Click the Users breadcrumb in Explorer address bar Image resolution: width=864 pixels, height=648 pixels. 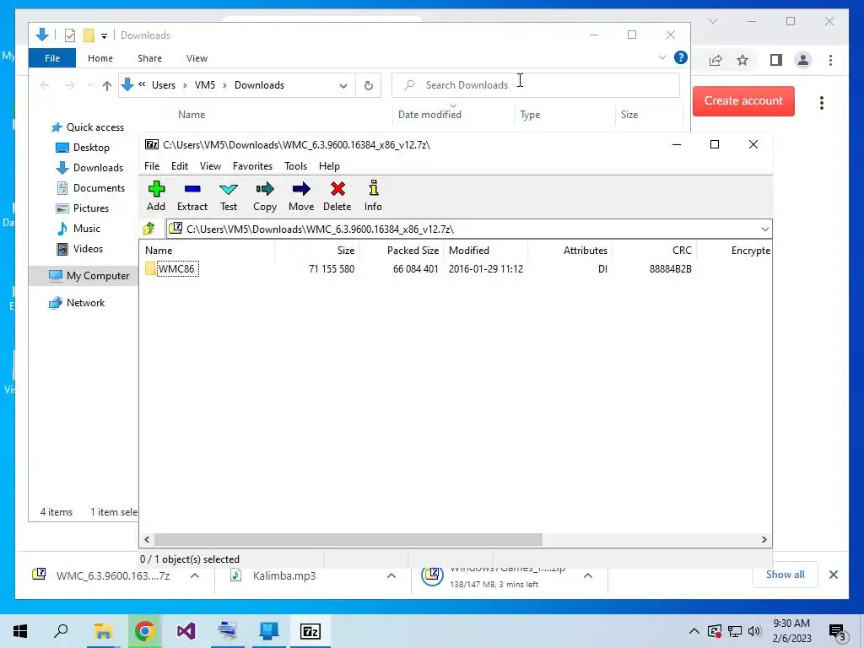point(164,85)
